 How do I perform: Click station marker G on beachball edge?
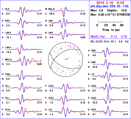pos(80,61)
